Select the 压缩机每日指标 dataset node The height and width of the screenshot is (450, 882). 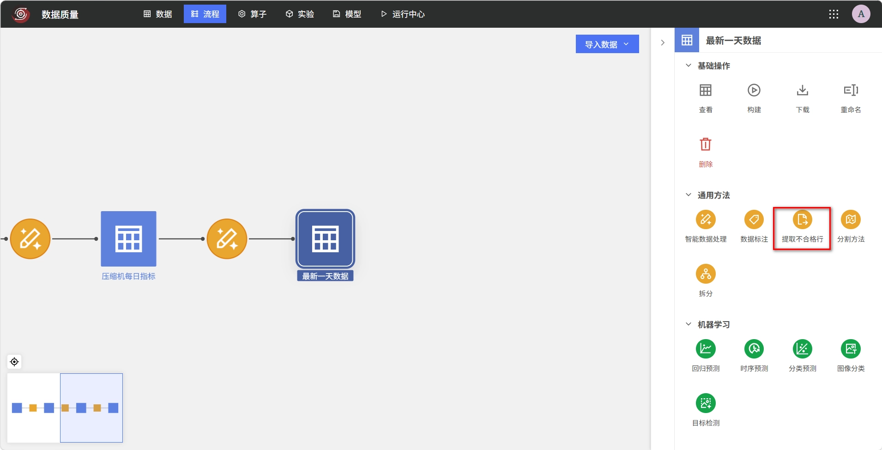pos(128,239)
